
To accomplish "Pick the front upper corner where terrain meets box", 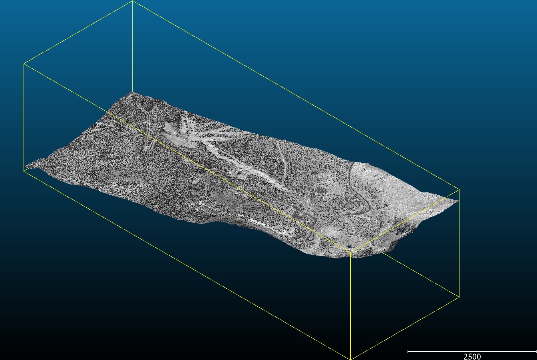I will pos(350,252).
